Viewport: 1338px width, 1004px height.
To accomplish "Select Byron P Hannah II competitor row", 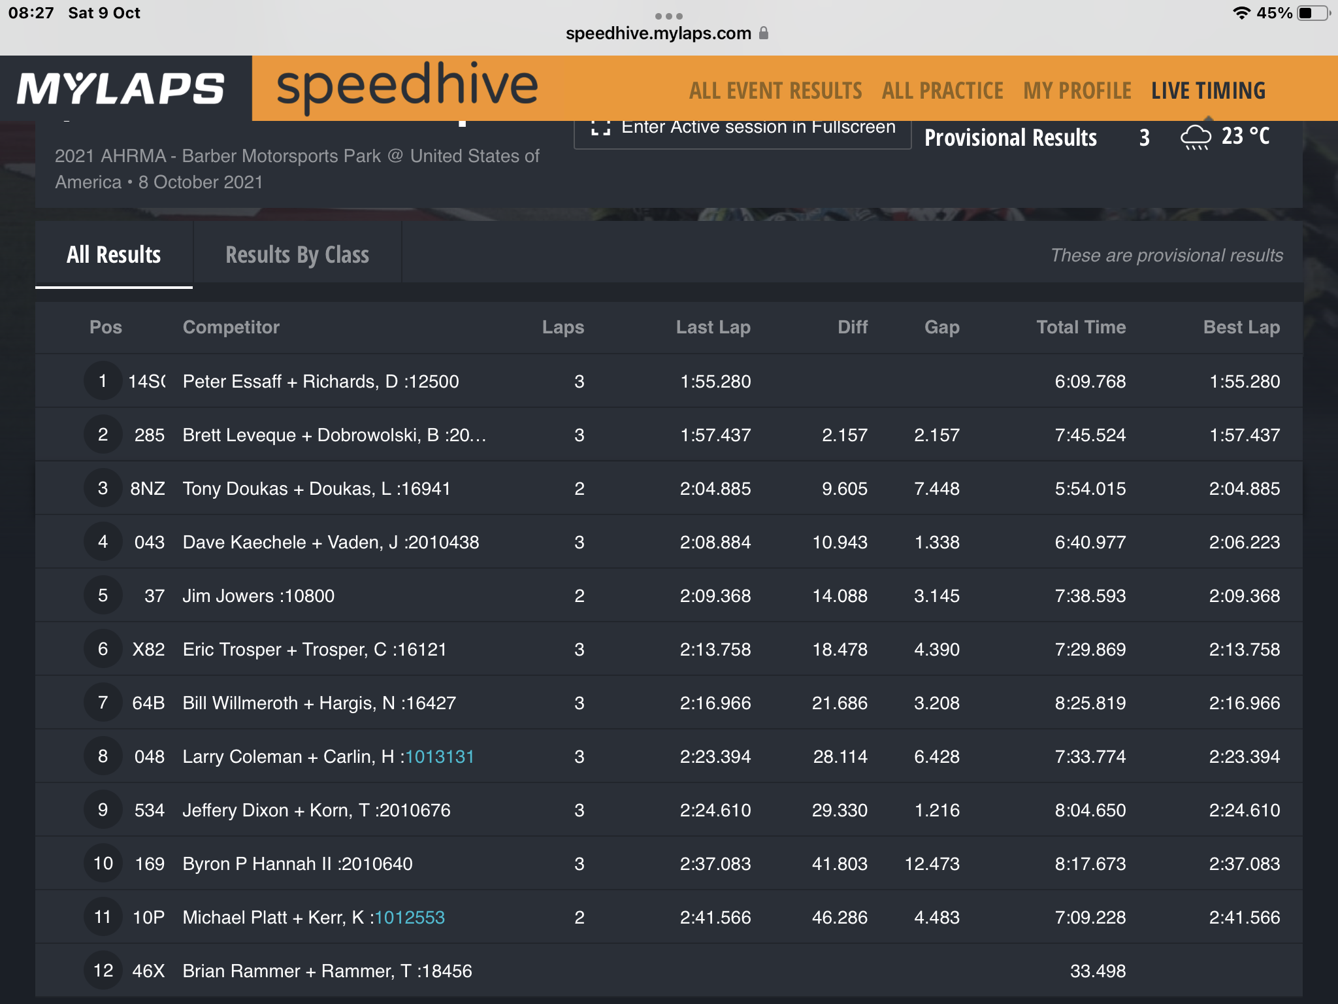I will pyautogui.click(x=669, y=863).
